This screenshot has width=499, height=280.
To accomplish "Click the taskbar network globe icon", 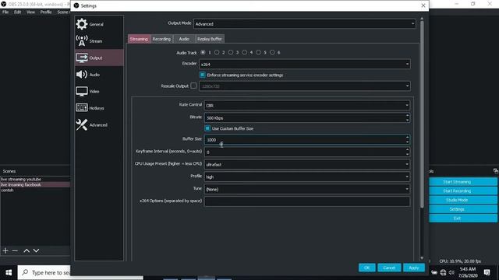I will pos(443,272).
